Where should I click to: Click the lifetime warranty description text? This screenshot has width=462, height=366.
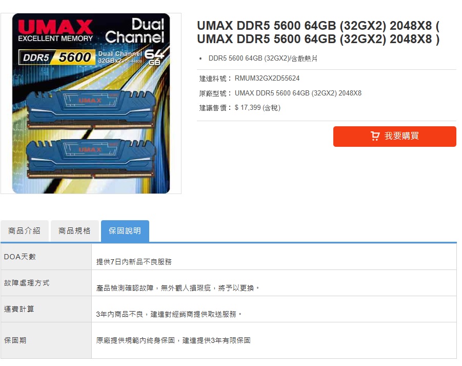coord(173,341)
